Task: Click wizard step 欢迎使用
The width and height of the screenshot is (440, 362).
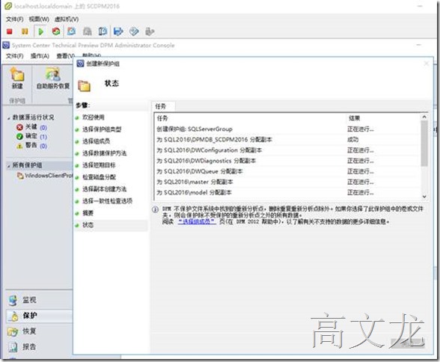Action: click(x=93, y=117)
